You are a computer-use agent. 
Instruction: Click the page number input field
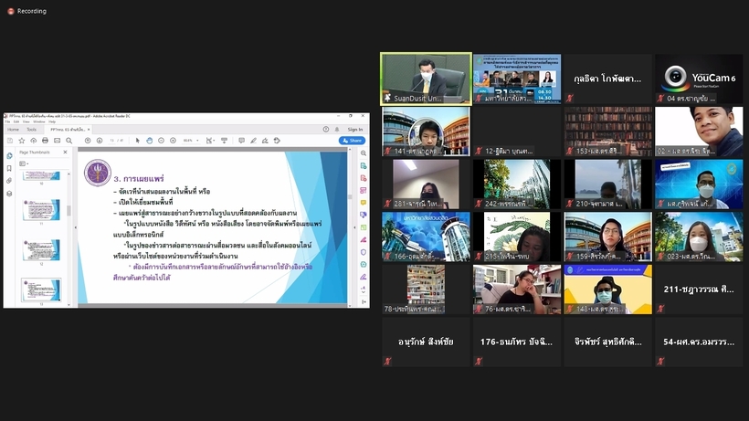(111, 141)
